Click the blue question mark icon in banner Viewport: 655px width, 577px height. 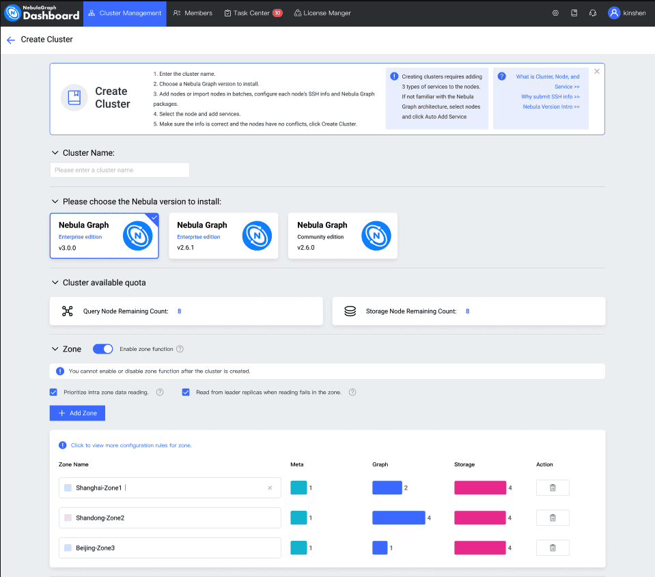click(x=502, y=76)
